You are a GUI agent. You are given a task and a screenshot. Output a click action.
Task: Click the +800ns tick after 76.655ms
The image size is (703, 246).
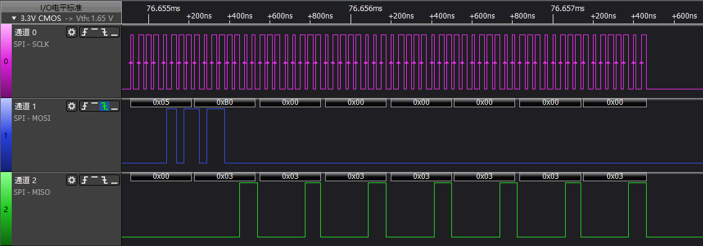click(x=320, y=15)
